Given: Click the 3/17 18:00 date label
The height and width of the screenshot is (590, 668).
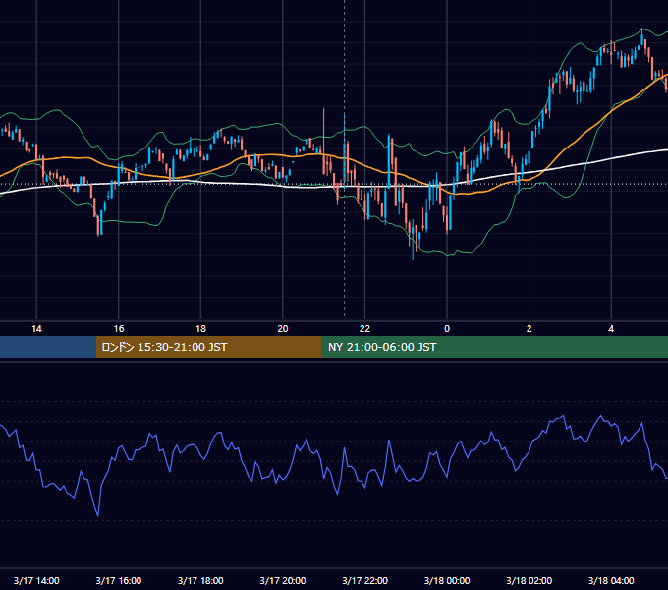Looking at the screenshot, I should (200, 580).
